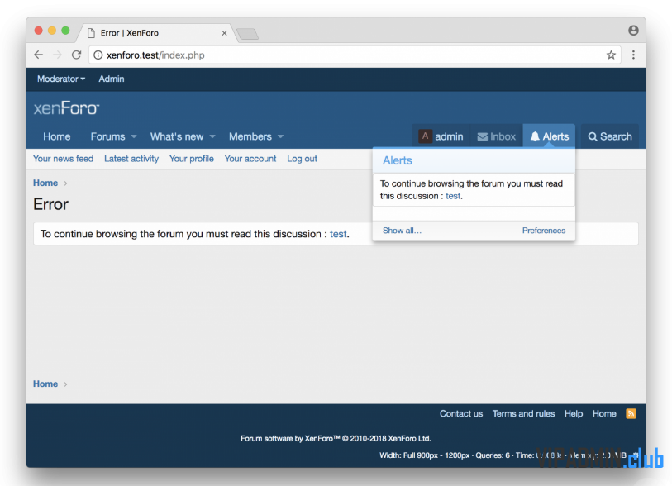
Task: Select the Forums navigation tab
Action: [107, 136]
